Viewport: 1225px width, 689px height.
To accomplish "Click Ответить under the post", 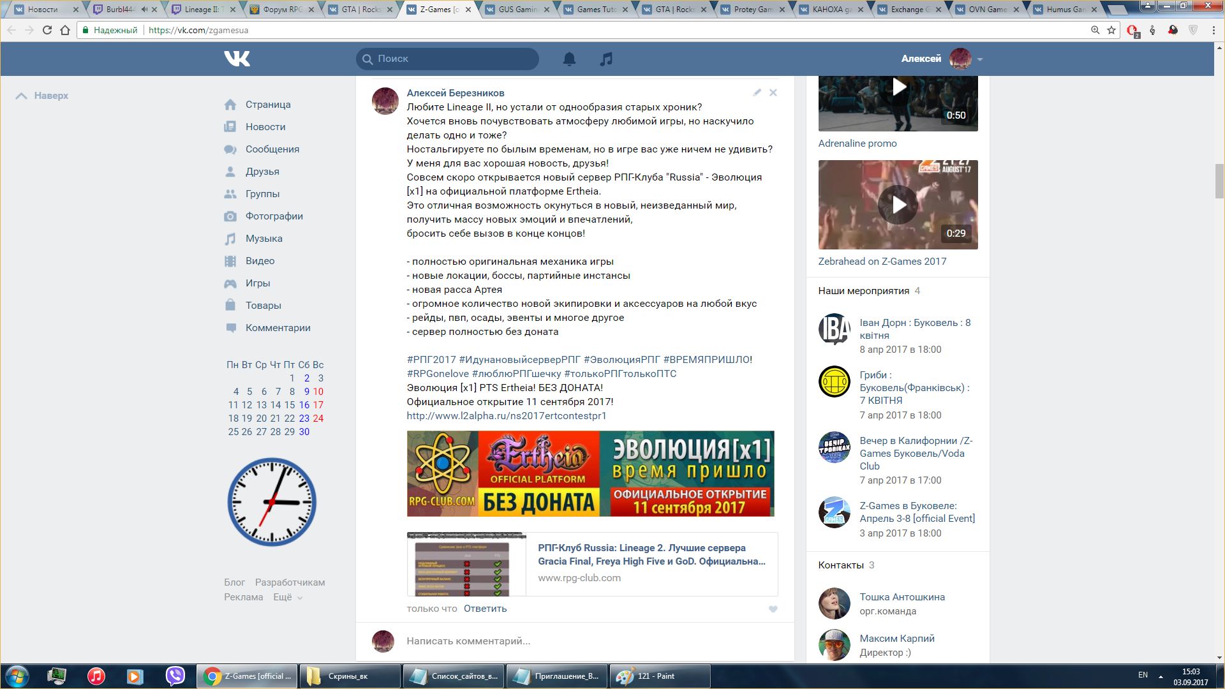I will 485,609.
